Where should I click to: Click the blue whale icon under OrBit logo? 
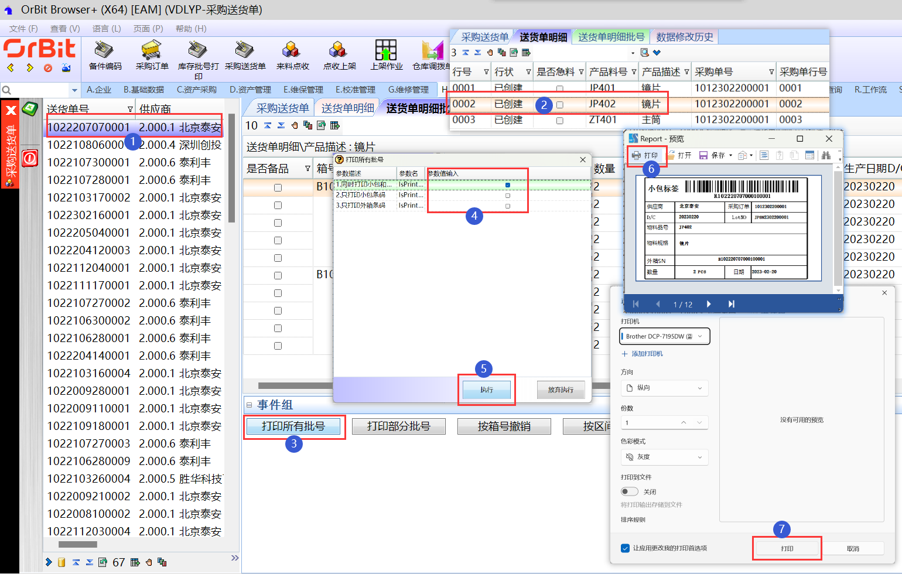coord(66,68)
